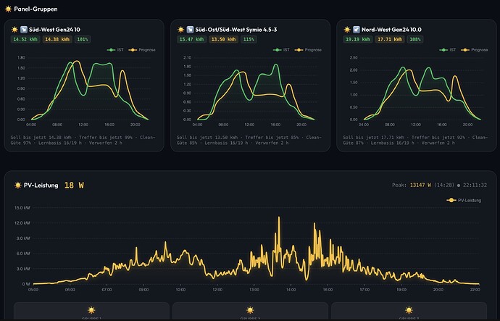
Task: Open the middle group card with sun icon
Action: (250, 312)
